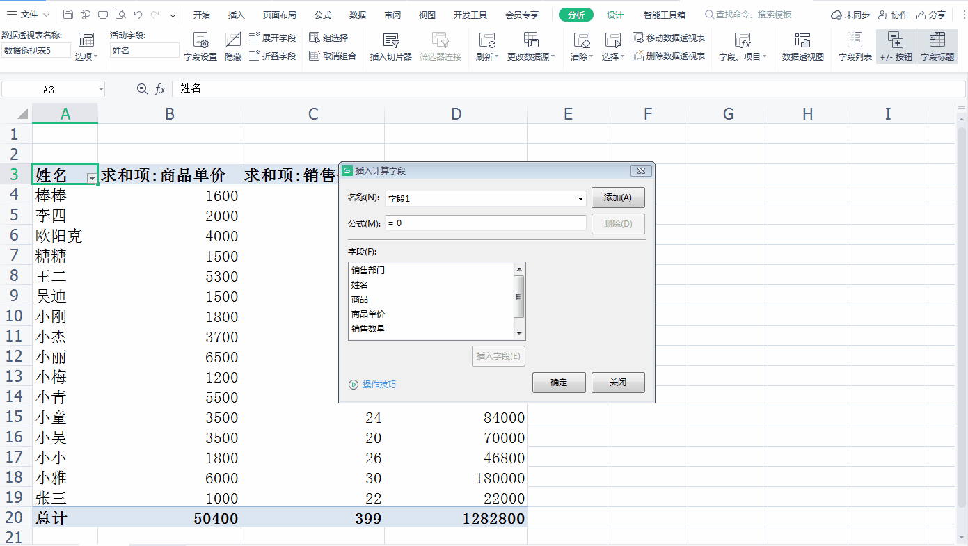Click the 添加(A) button
This screenshot has height=546, width=968.
[x=618, y=198]
